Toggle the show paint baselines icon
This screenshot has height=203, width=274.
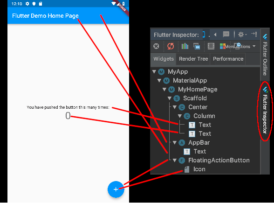click(211, 46)
